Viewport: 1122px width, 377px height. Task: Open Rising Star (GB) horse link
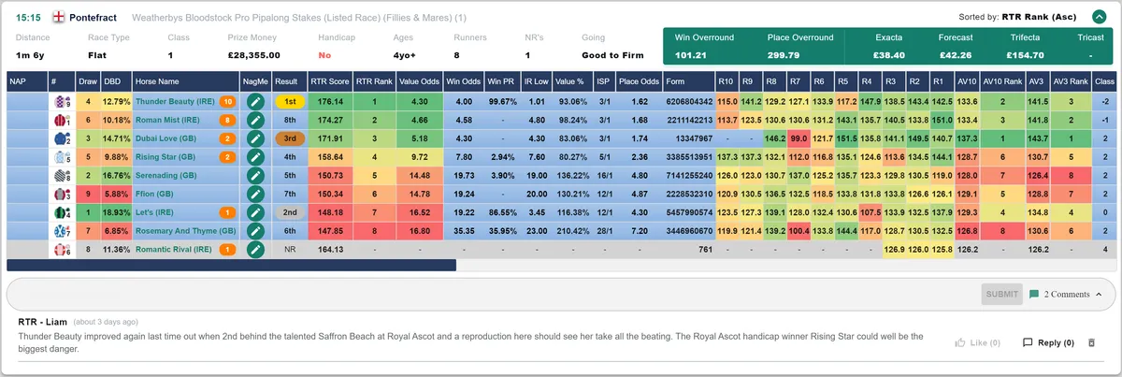pyautogui.click(x=166, y=157)
